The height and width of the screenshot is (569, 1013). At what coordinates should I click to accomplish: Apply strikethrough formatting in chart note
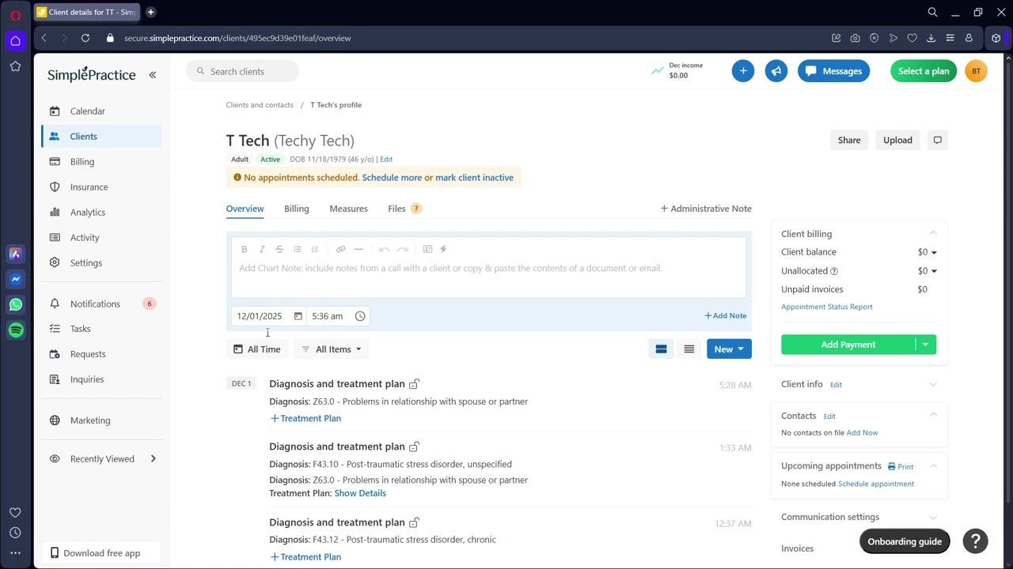[x=279, y=249]
